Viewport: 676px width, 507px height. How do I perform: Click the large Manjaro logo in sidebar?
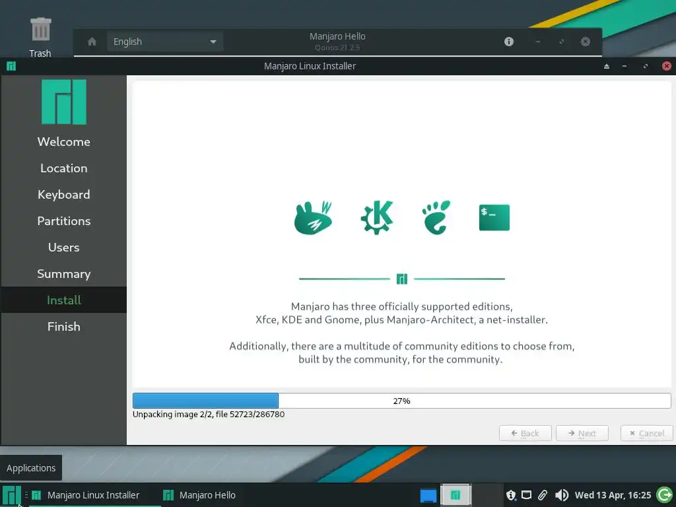coord(64,102)
